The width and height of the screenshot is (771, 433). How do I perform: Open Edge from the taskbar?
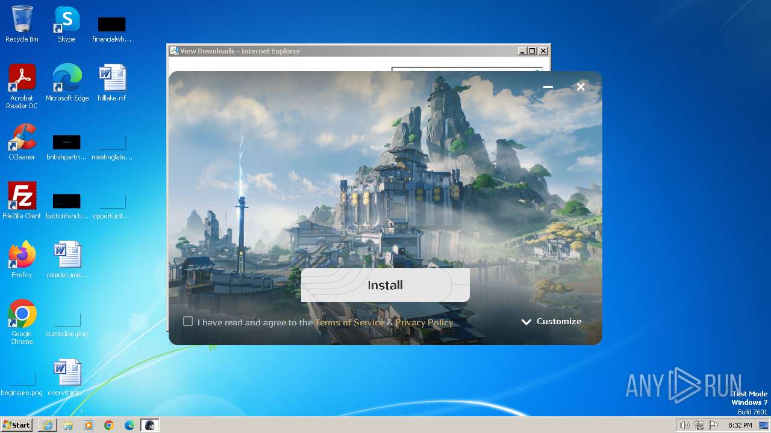(130, 425)
